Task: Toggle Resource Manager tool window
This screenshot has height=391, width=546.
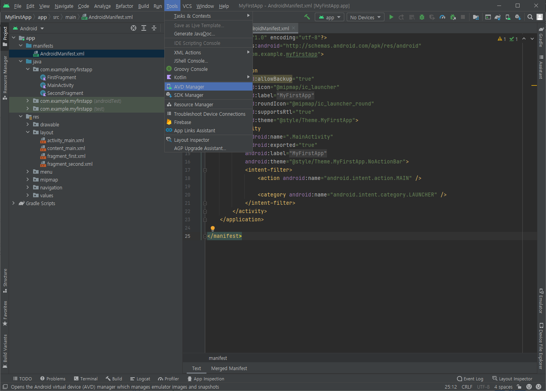Action: tap(5, 78)
